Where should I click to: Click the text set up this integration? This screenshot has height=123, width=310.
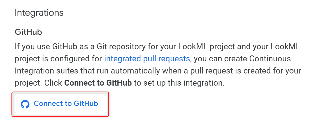pos(184,83)
